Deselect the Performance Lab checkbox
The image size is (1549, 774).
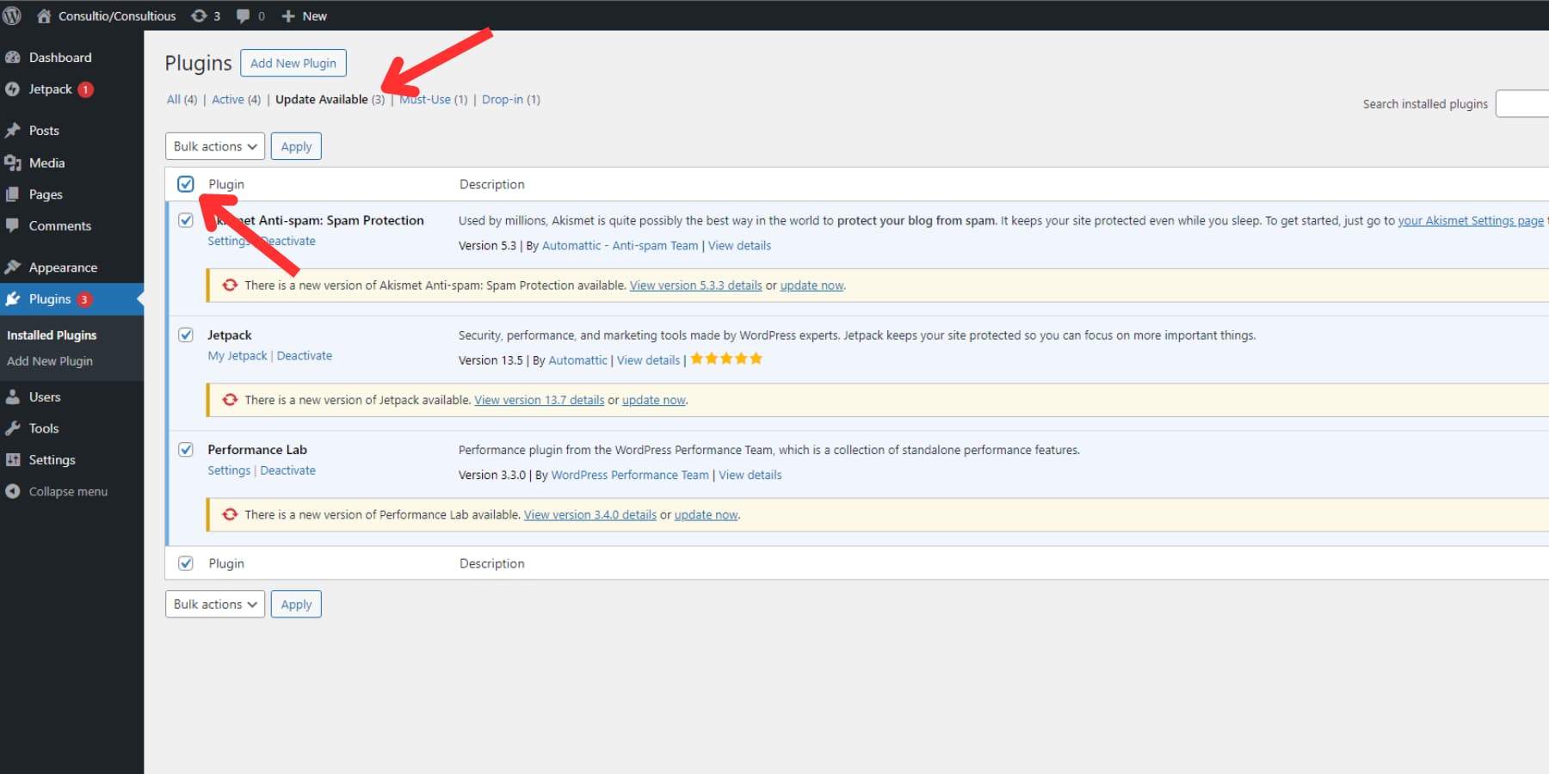tap(186, 449)
